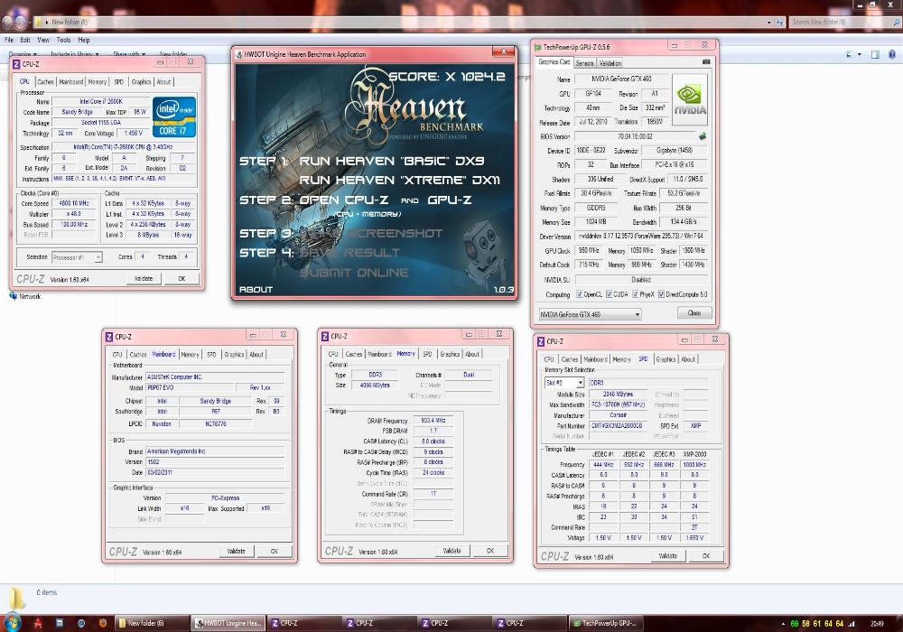Switch to HWBOT Unigine Heaven taskbar button

(228, 623)
